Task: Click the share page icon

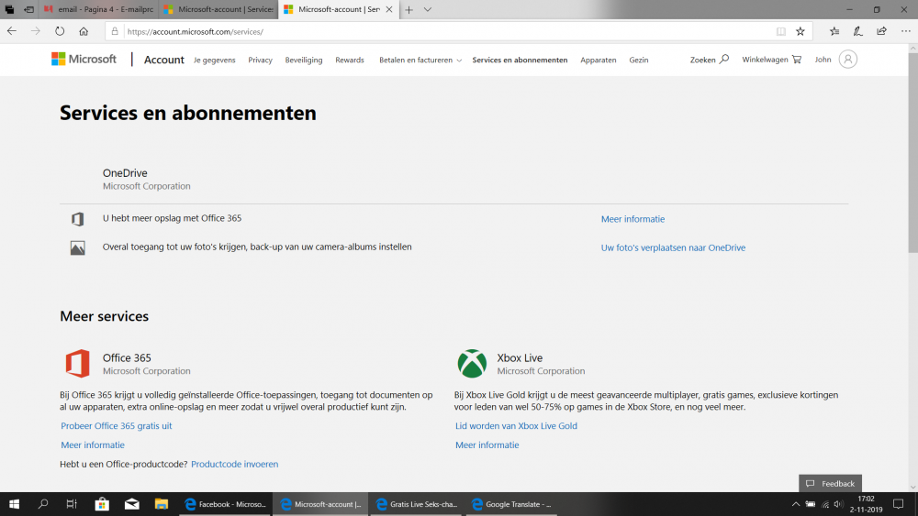Action: pos(881,31)
